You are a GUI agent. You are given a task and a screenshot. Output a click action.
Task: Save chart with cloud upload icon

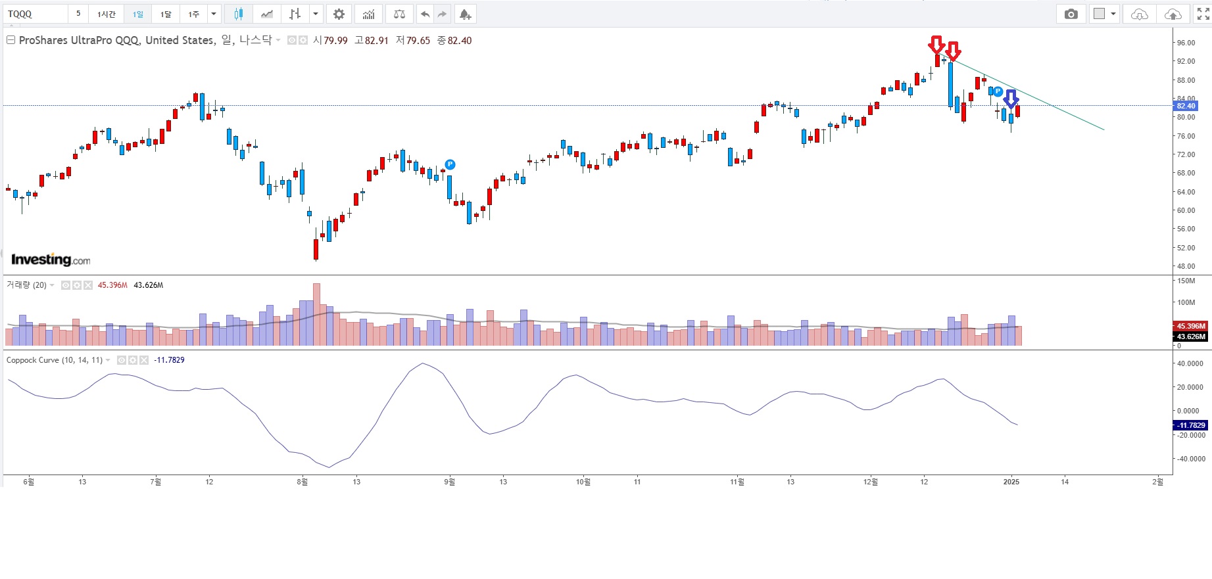(x=1173, y=14)
